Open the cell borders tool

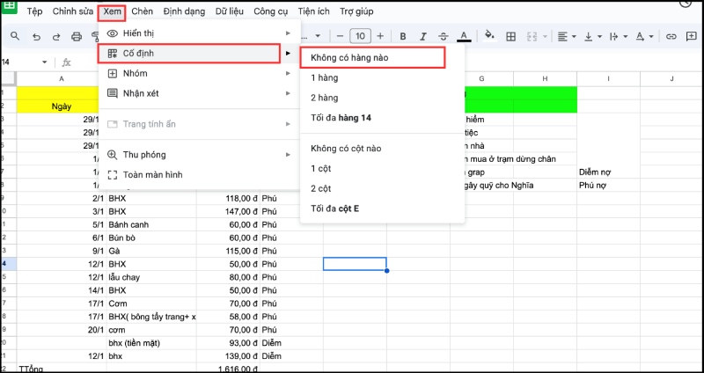click(x=510, y=36)
